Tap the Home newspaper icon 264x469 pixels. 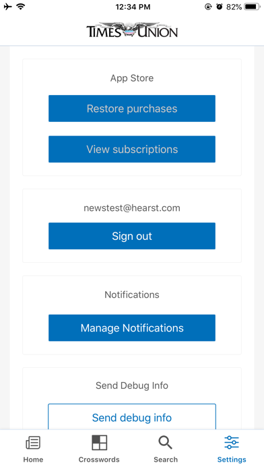33,443
